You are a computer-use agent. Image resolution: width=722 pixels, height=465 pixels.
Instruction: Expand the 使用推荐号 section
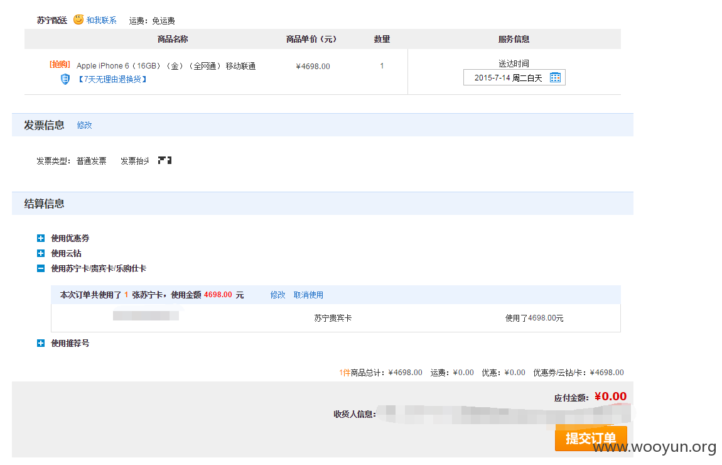41,343
